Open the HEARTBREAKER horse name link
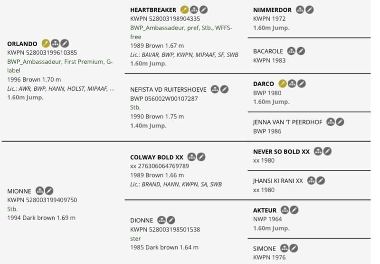The image size is (380, 264). pos(153,10)
